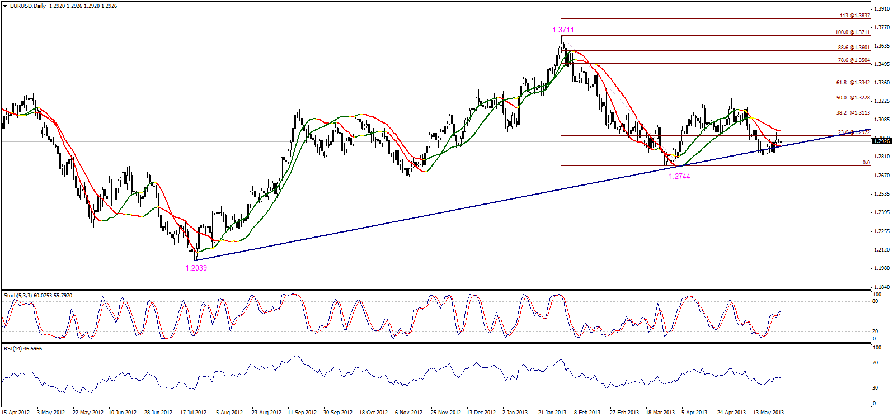Click the 13 May 2013 date label

point(768,413)
